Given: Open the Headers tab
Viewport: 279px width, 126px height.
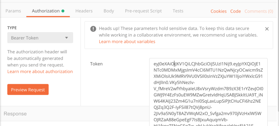Looking at the screenshot, I should click(84, 11).
